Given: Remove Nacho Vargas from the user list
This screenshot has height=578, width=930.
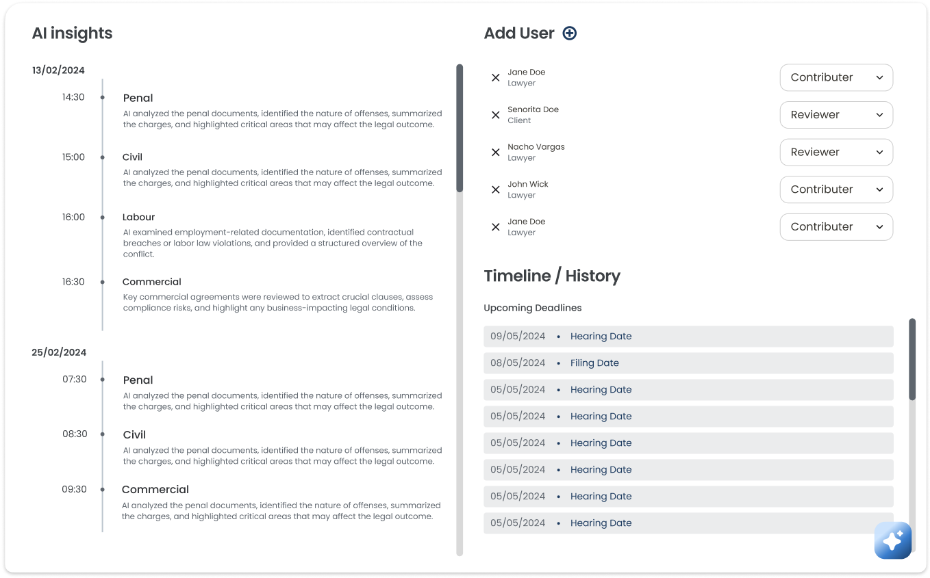Looking at the screenshot, I should 496,153.
